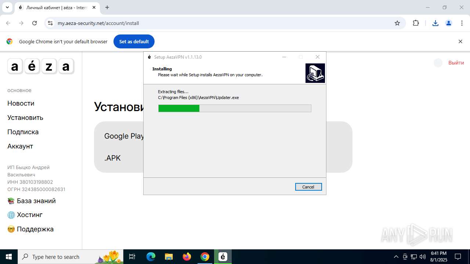Open Аккаунт in sidebar
470x264 pixels.
point(20,146)
